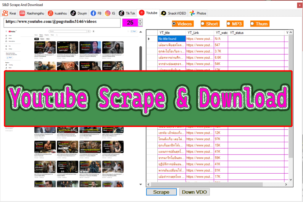Click the YouTube logo in browser preview
Screen dimensions: 303x202
pyautogui.click(x=12, y=31)
